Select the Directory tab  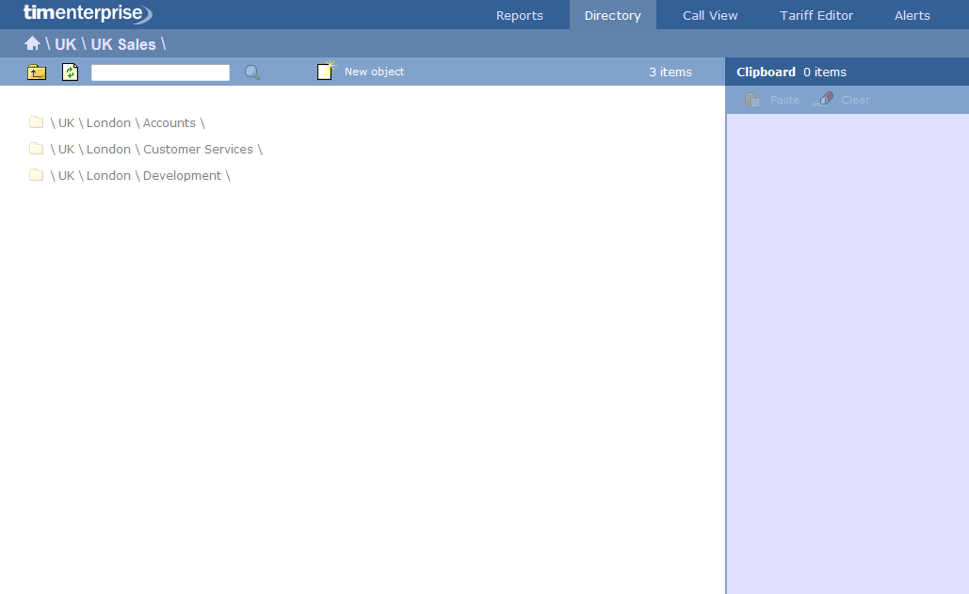(x=612, y=15)
